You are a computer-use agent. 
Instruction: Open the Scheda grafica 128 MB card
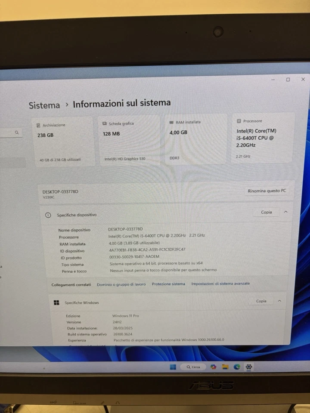[129, 140]
